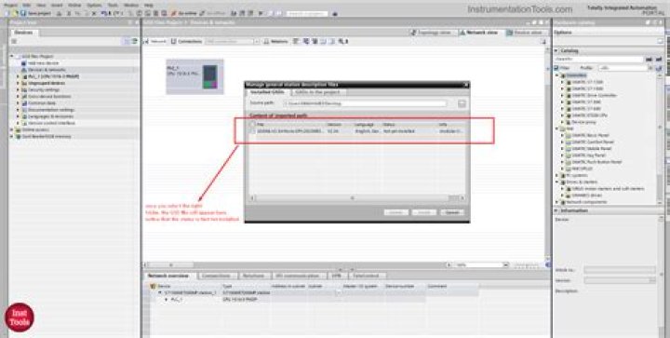The height and width of the screenshot is (338, 670).
Task: Open the connection type dropdown in toolbar
Action: tap(257, 42)
